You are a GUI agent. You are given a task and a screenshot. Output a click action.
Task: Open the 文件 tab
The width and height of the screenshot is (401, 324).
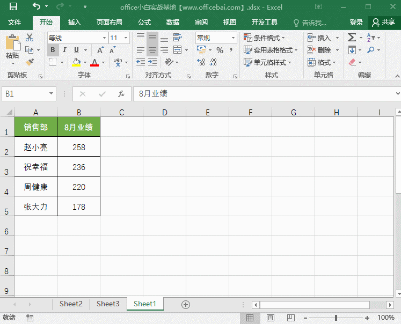(14, 23)
